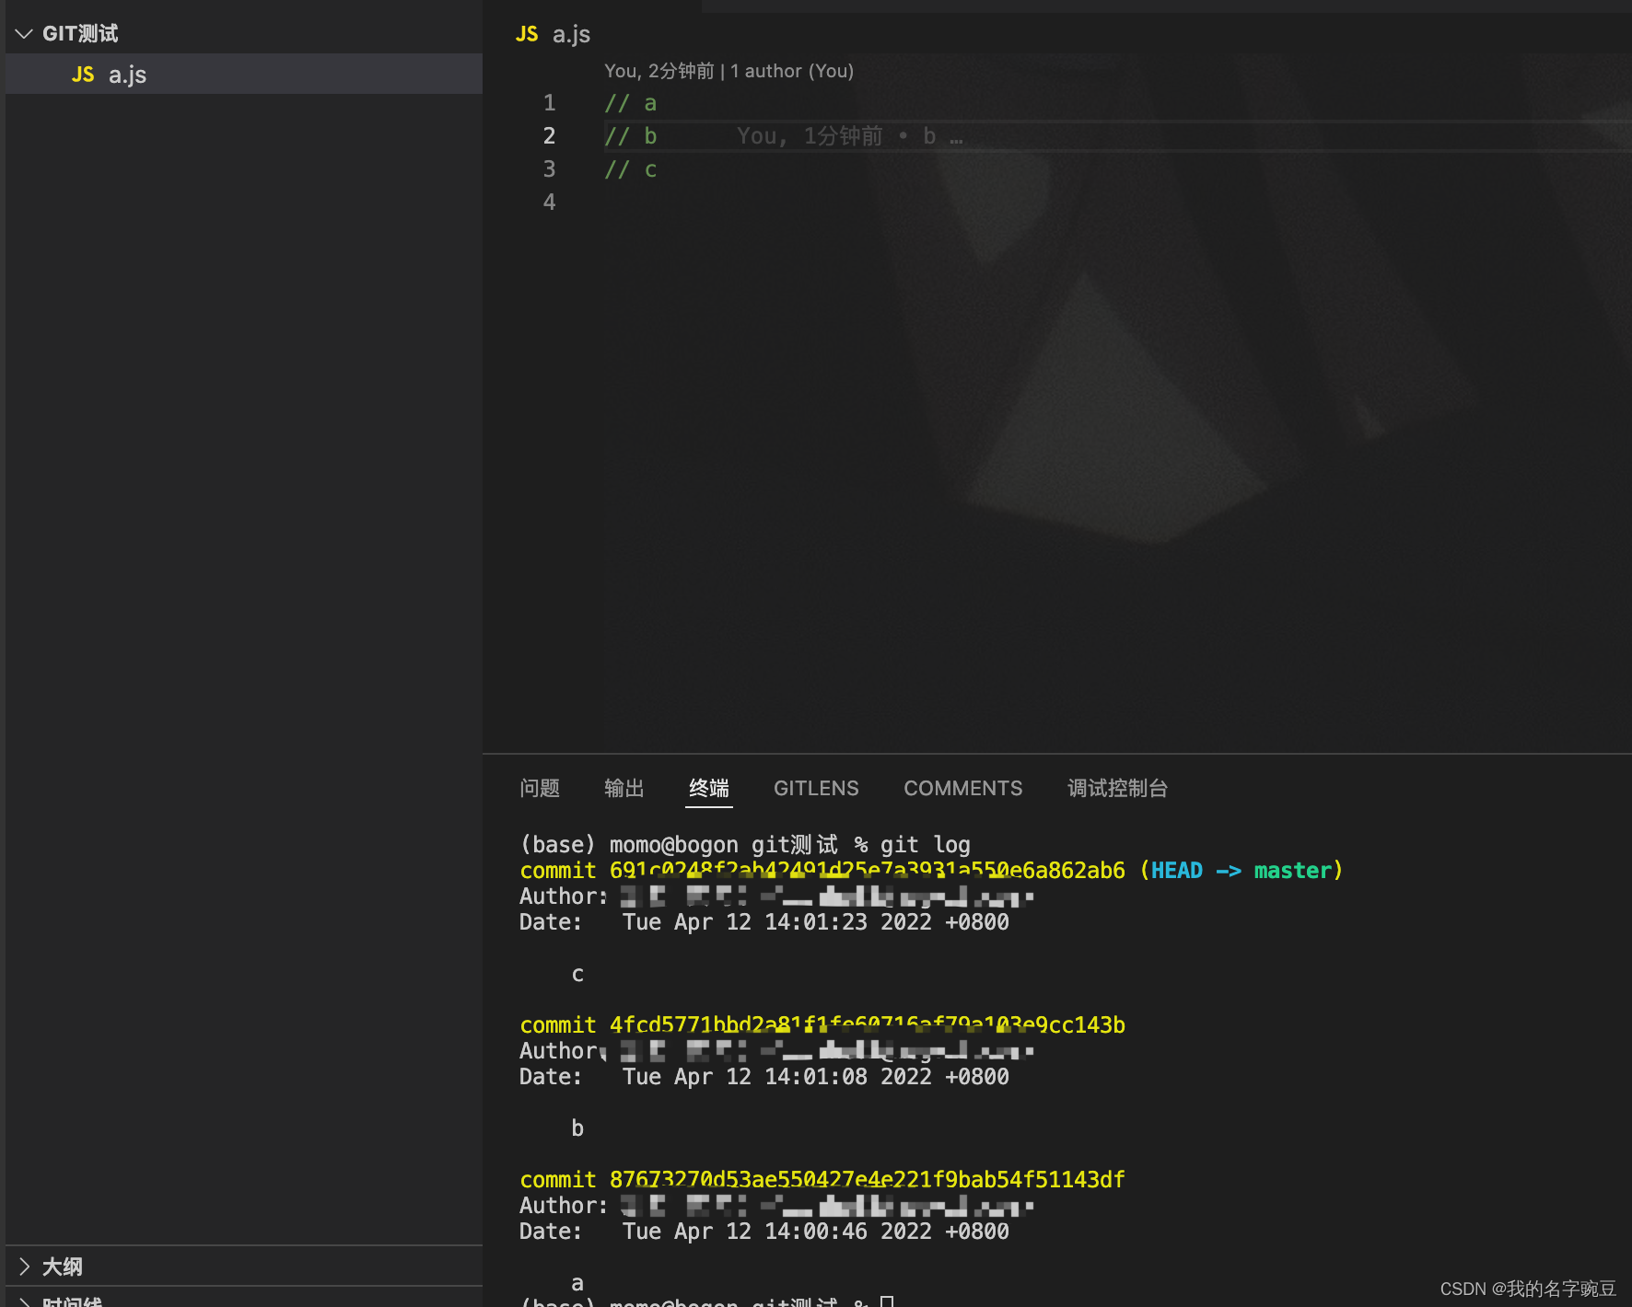Click the a.js breadcrumb above the editor
The image size is (1632, 1307).
pyautogui.click(x=571, y=35)
